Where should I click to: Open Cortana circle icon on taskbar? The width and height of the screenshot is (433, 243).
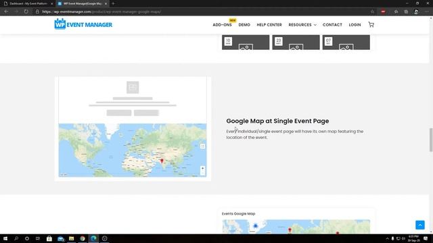point(27,238)
